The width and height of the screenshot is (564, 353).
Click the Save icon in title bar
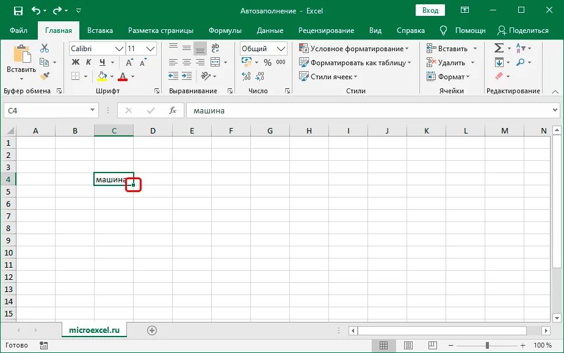(x=18, y=11)
